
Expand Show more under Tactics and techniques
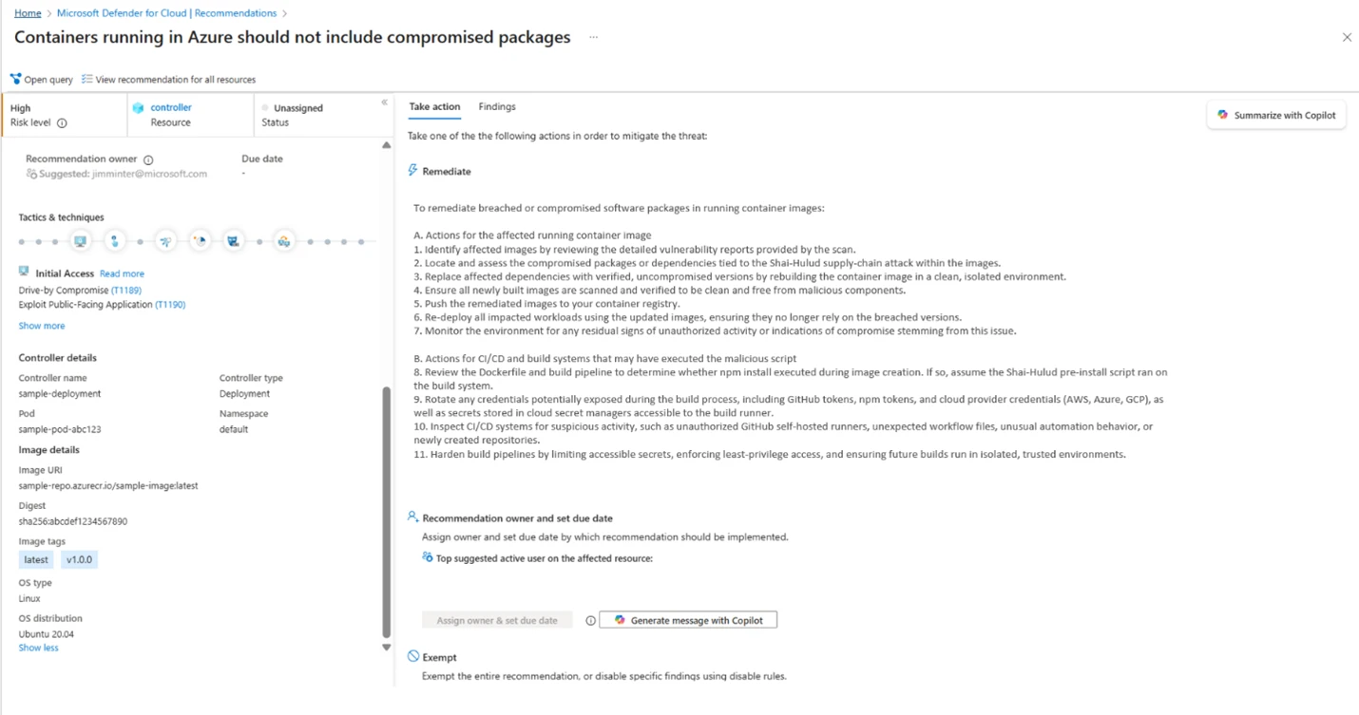[41, 325]
